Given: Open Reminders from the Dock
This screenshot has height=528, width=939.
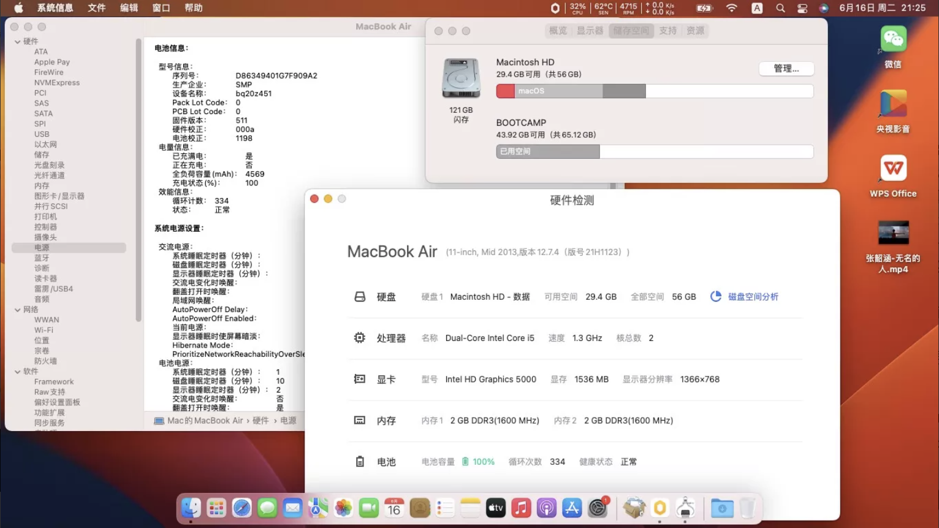Looking at the screenshot, I should point(445,508).
